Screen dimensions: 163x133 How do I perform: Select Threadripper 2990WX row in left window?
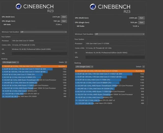[34, 80]
